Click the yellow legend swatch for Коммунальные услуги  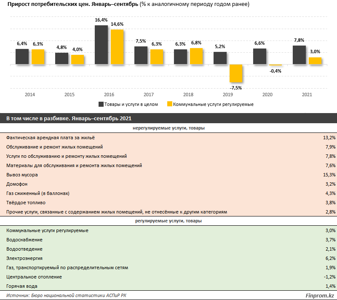tap(170, 104)
